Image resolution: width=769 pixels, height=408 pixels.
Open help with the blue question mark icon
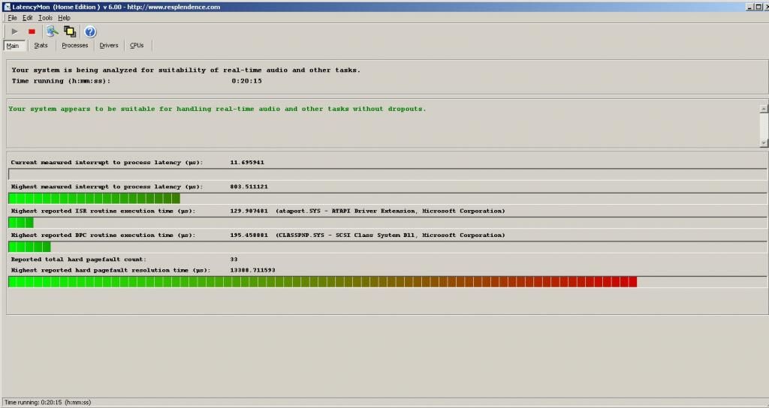pos(90,31)
